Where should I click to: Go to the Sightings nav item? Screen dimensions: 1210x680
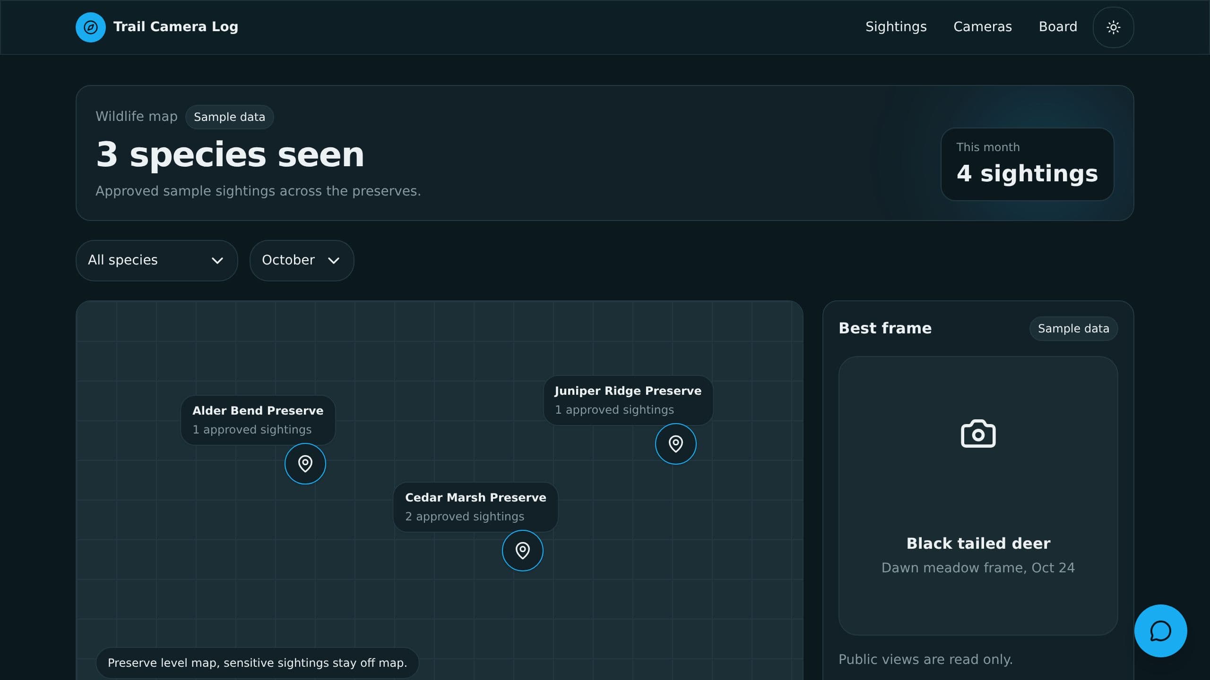tap(896, 27)
